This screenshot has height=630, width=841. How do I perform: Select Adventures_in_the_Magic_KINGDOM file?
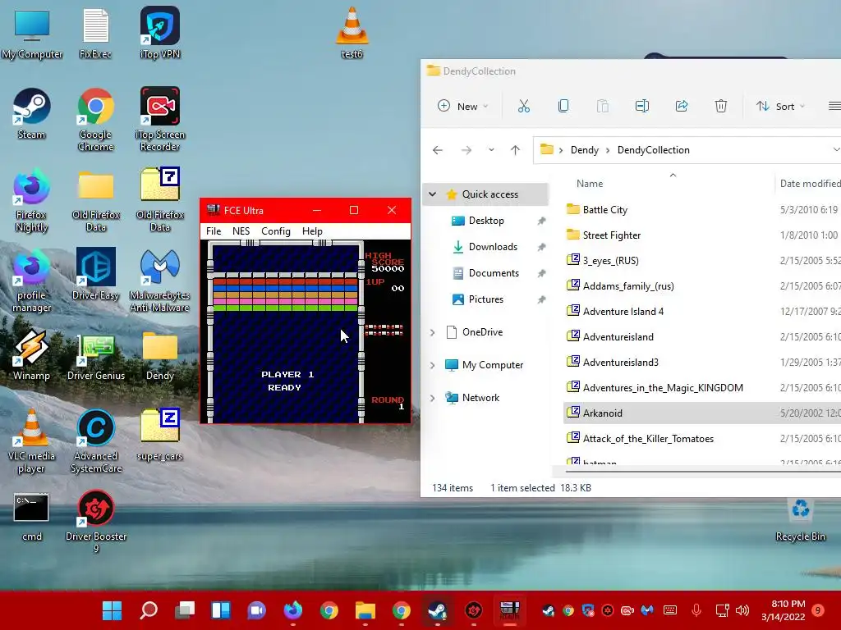(x=663, y=388)
